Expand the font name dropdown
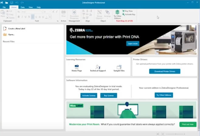This screenshot has height=136, width=200. click(41, 12)
